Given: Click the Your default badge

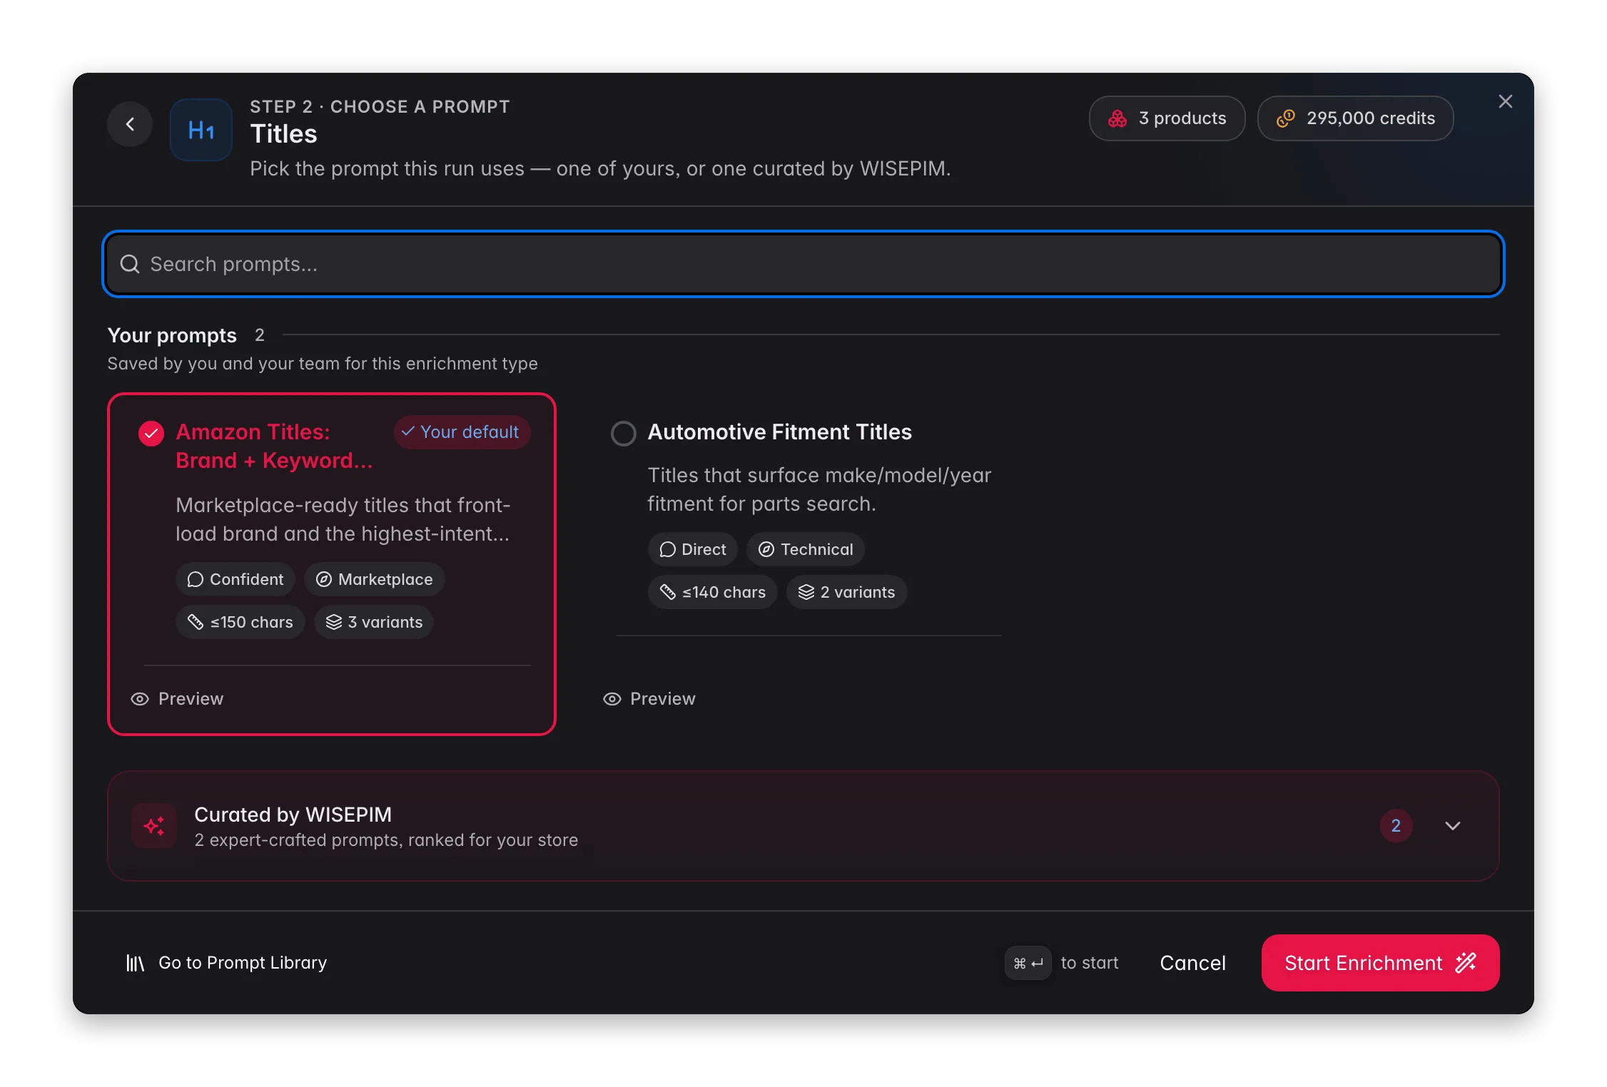Looking at the screenshot, I should pos(462,432).
